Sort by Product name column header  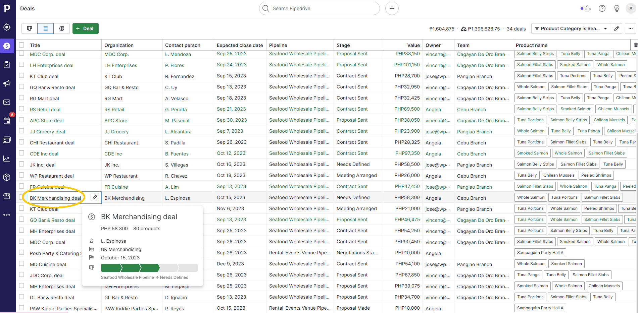pyautogui.click(x=532, y=45)
